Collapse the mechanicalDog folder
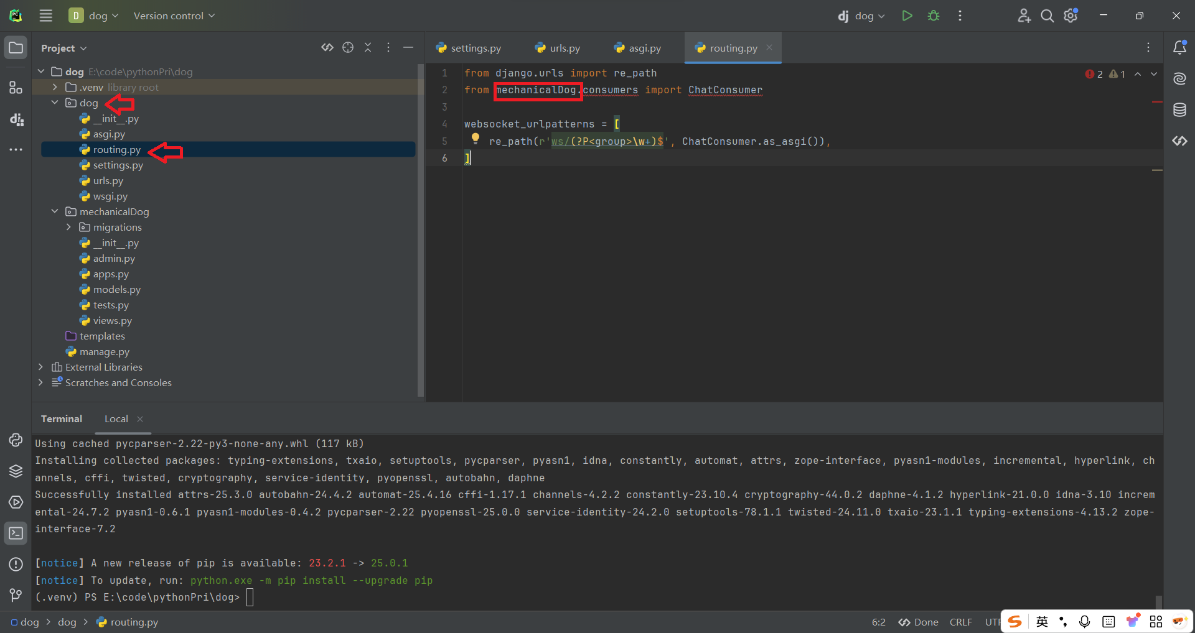 click(x=55, y=211)
